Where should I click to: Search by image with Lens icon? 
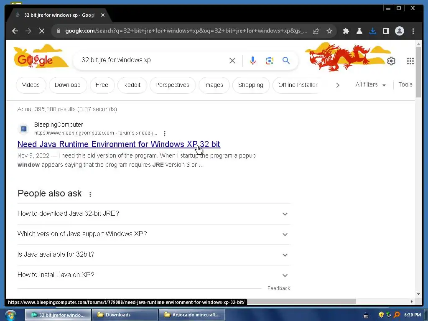[x=270, y=61]
